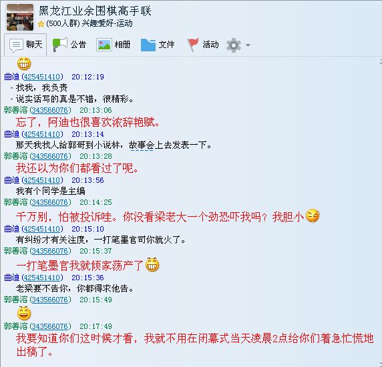
Task: Open the 文件 folder icon
Action: click(148, 45)
